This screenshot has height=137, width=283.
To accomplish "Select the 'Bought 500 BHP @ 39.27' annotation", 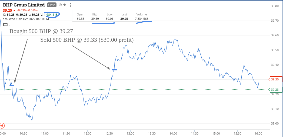I will [x=41, y=31].
